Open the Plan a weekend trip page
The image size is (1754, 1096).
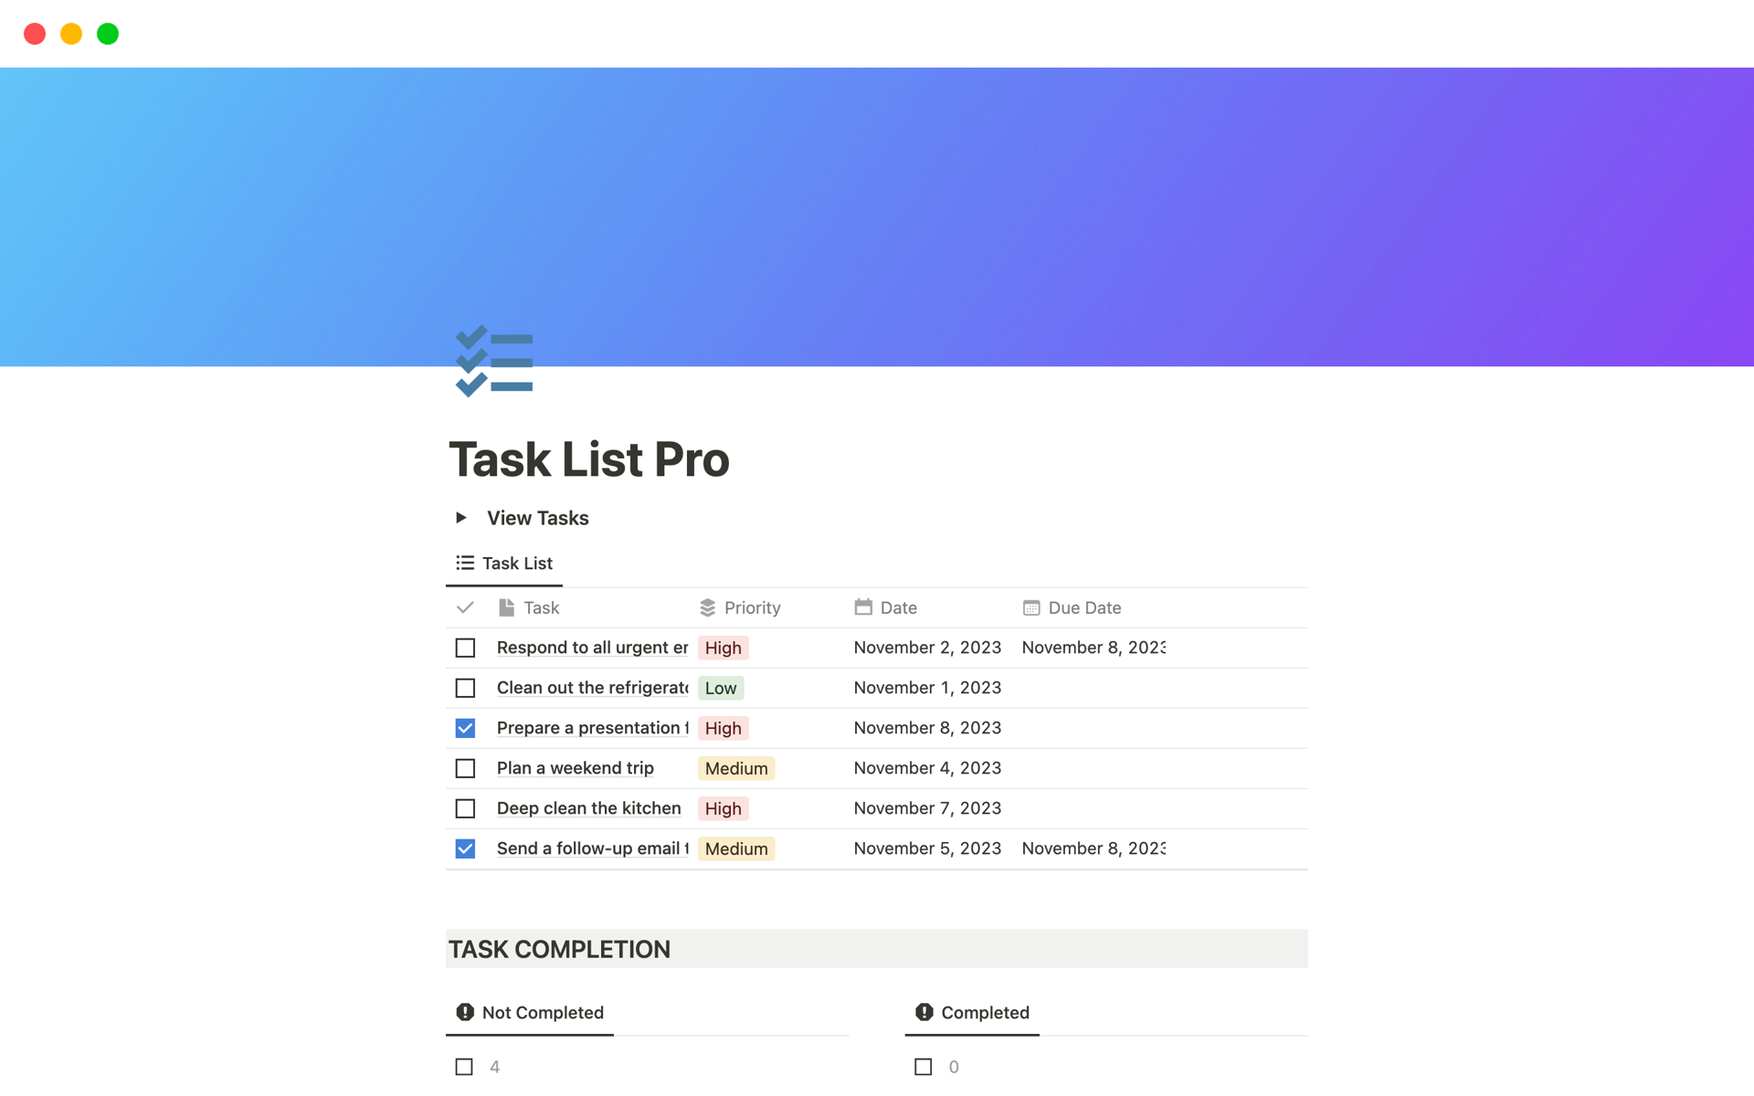tap(575, 768)
